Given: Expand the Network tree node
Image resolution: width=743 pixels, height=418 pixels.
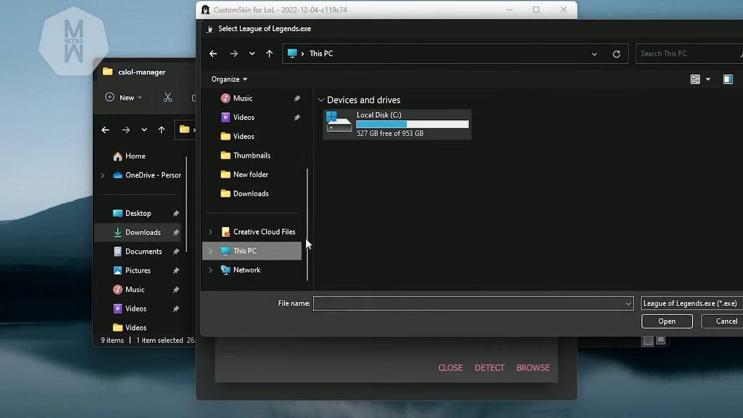Looking at the screenshot, I should pyautogui.click(x=210, y=271).
